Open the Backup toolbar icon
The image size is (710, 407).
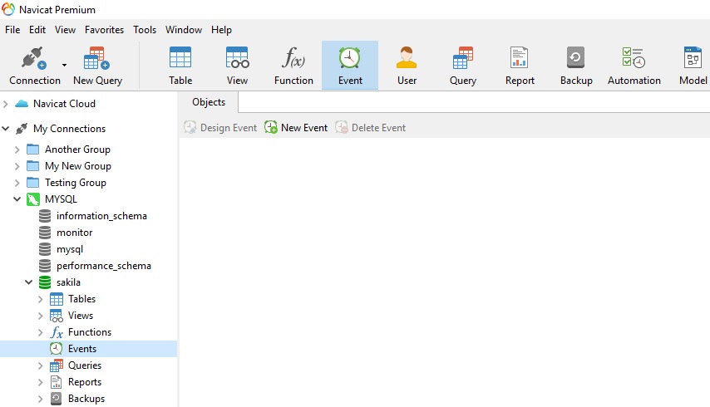[576, 66]
